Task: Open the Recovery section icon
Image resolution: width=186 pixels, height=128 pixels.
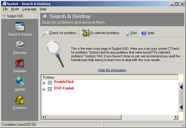Action: [20, 45]
